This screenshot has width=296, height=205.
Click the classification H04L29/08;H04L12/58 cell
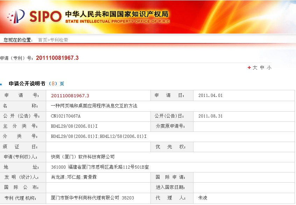[99, 136]
